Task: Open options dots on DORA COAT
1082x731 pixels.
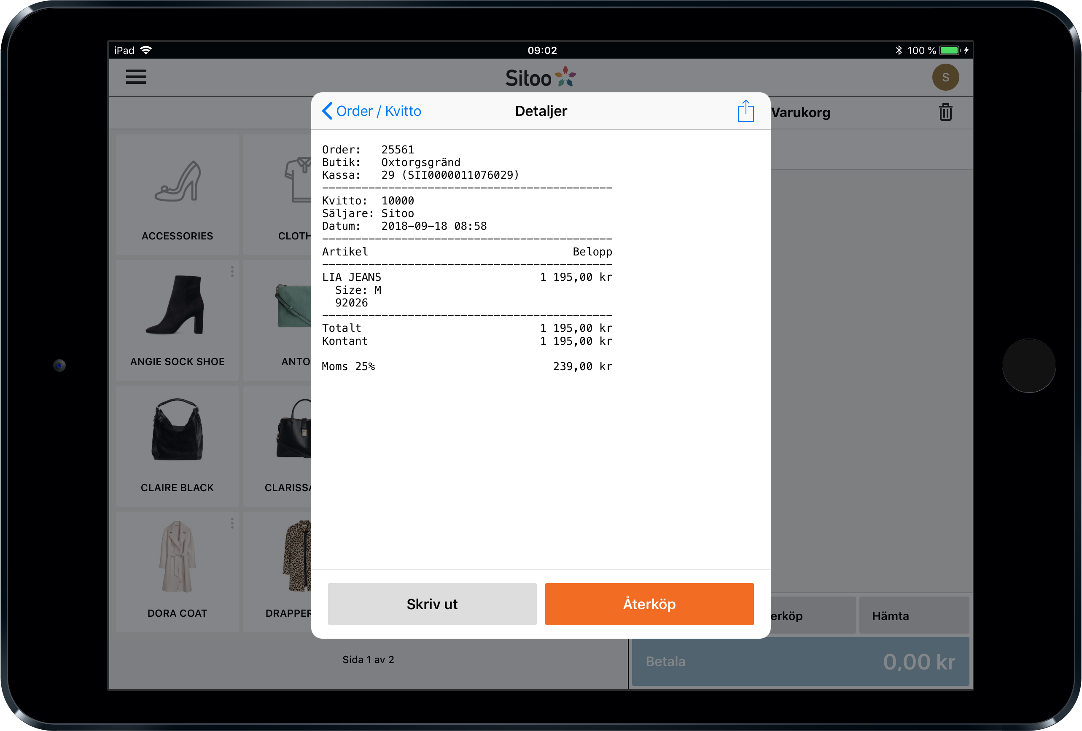Action: [x=232, y=523]
